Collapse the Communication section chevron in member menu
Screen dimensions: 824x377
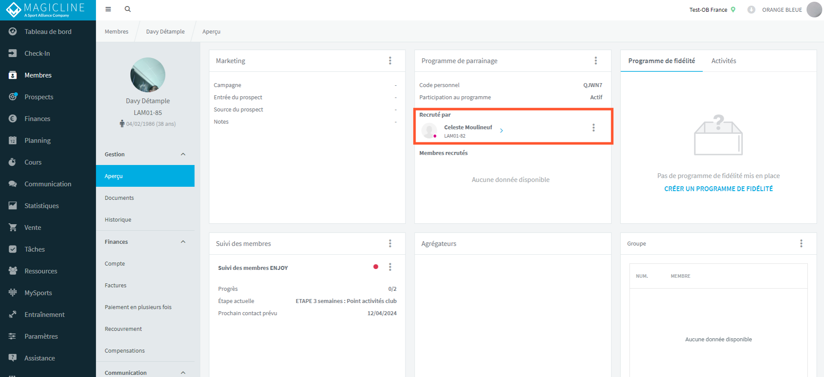183,373
